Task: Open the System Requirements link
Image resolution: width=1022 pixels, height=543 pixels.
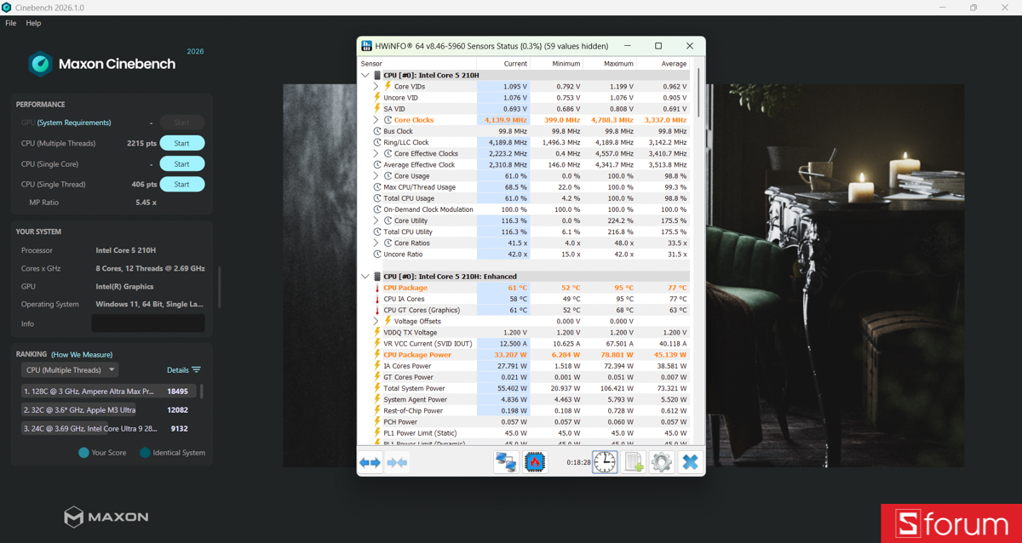Action: click(x=74, y=123)
